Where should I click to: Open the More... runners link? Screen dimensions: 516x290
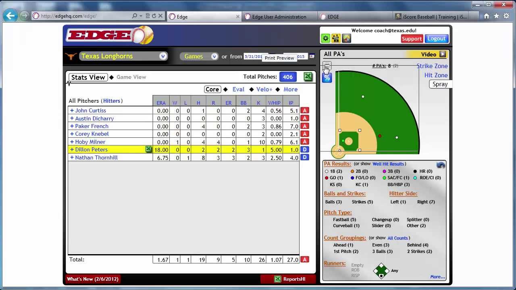click(x=437, y=277)
